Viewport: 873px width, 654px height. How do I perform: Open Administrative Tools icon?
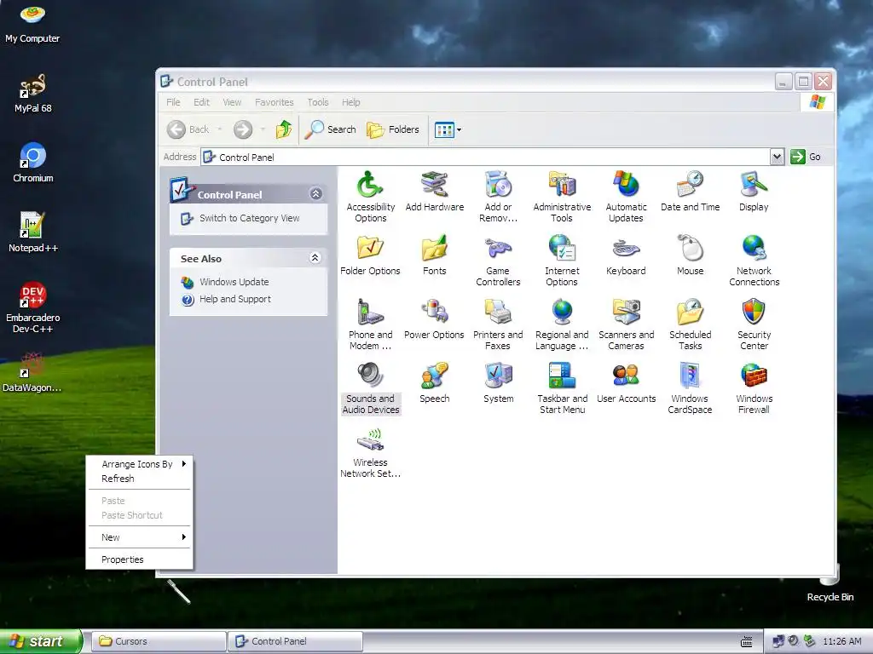click(562, 197)
